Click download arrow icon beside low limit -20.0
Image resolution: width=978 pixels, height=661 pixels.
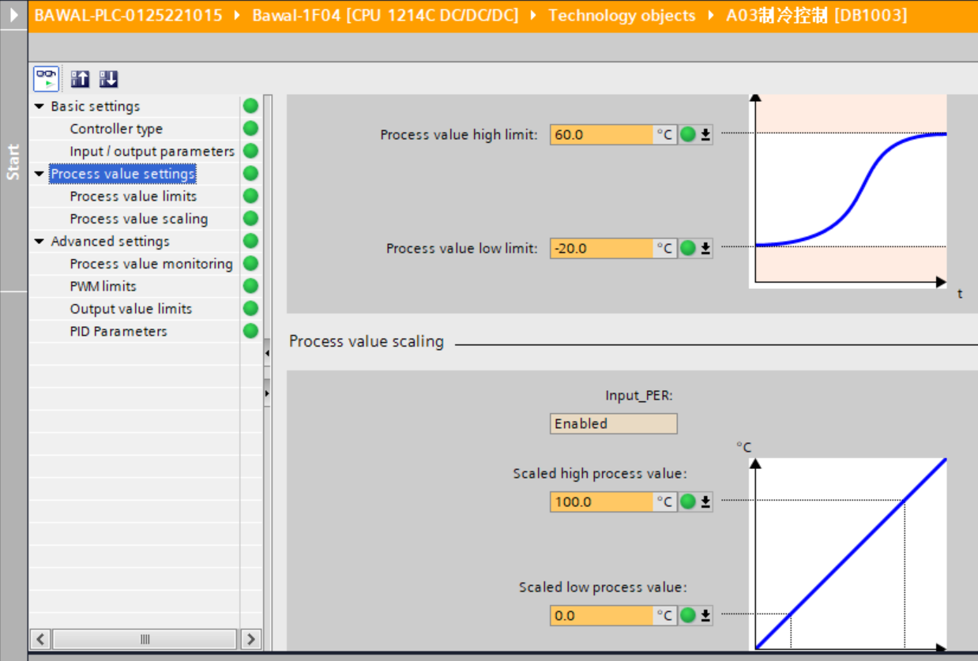(705, 249)
